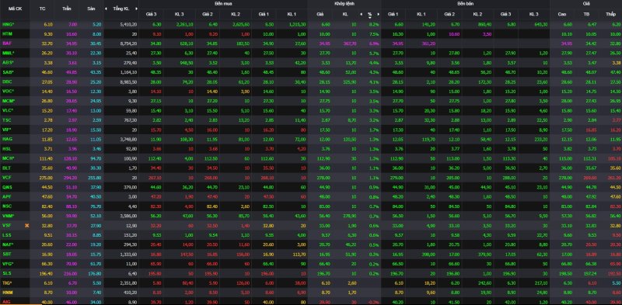Sort by the TC reference price header
Screen dimensions: 622x305
[43, 9]
